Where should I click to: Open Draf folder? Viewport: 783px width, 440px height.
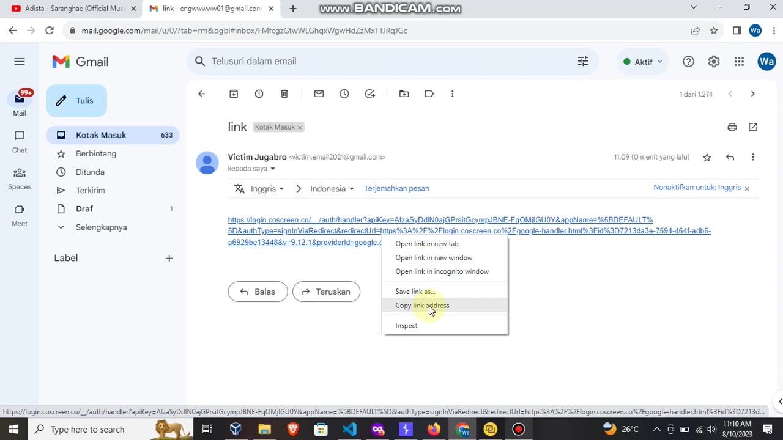tap(113, 209)
